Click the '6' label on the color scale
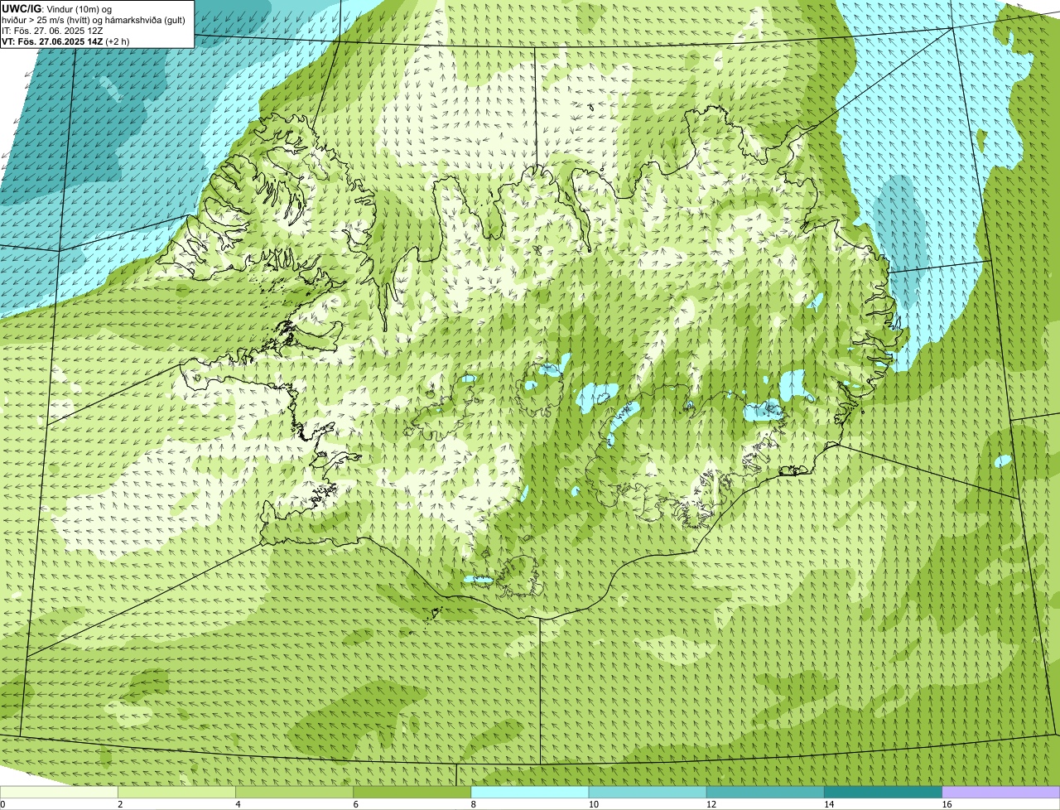The height and width of the screenshot is (810, 1060). pos(356,804)
